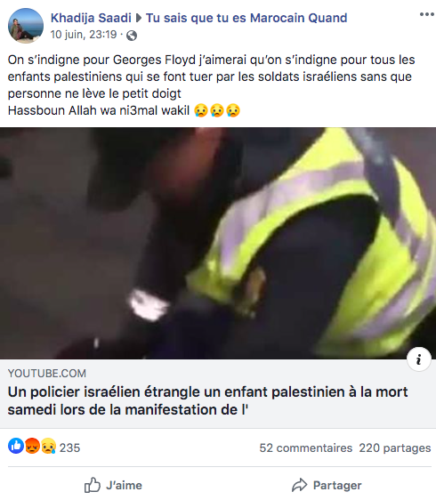Click the YOUTUBE.COM source label

point(47,374)
